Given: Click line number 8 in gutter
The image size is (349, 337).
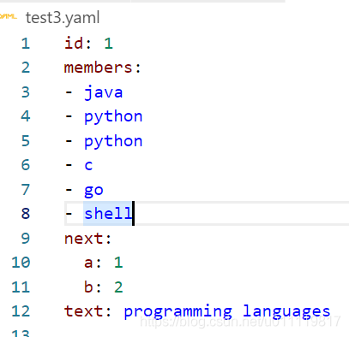Looking at the screenshot, I should (26, 214).
